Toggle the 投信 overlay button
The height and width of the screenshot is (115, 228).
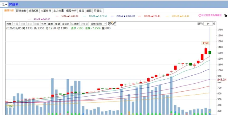coord(22,24)
